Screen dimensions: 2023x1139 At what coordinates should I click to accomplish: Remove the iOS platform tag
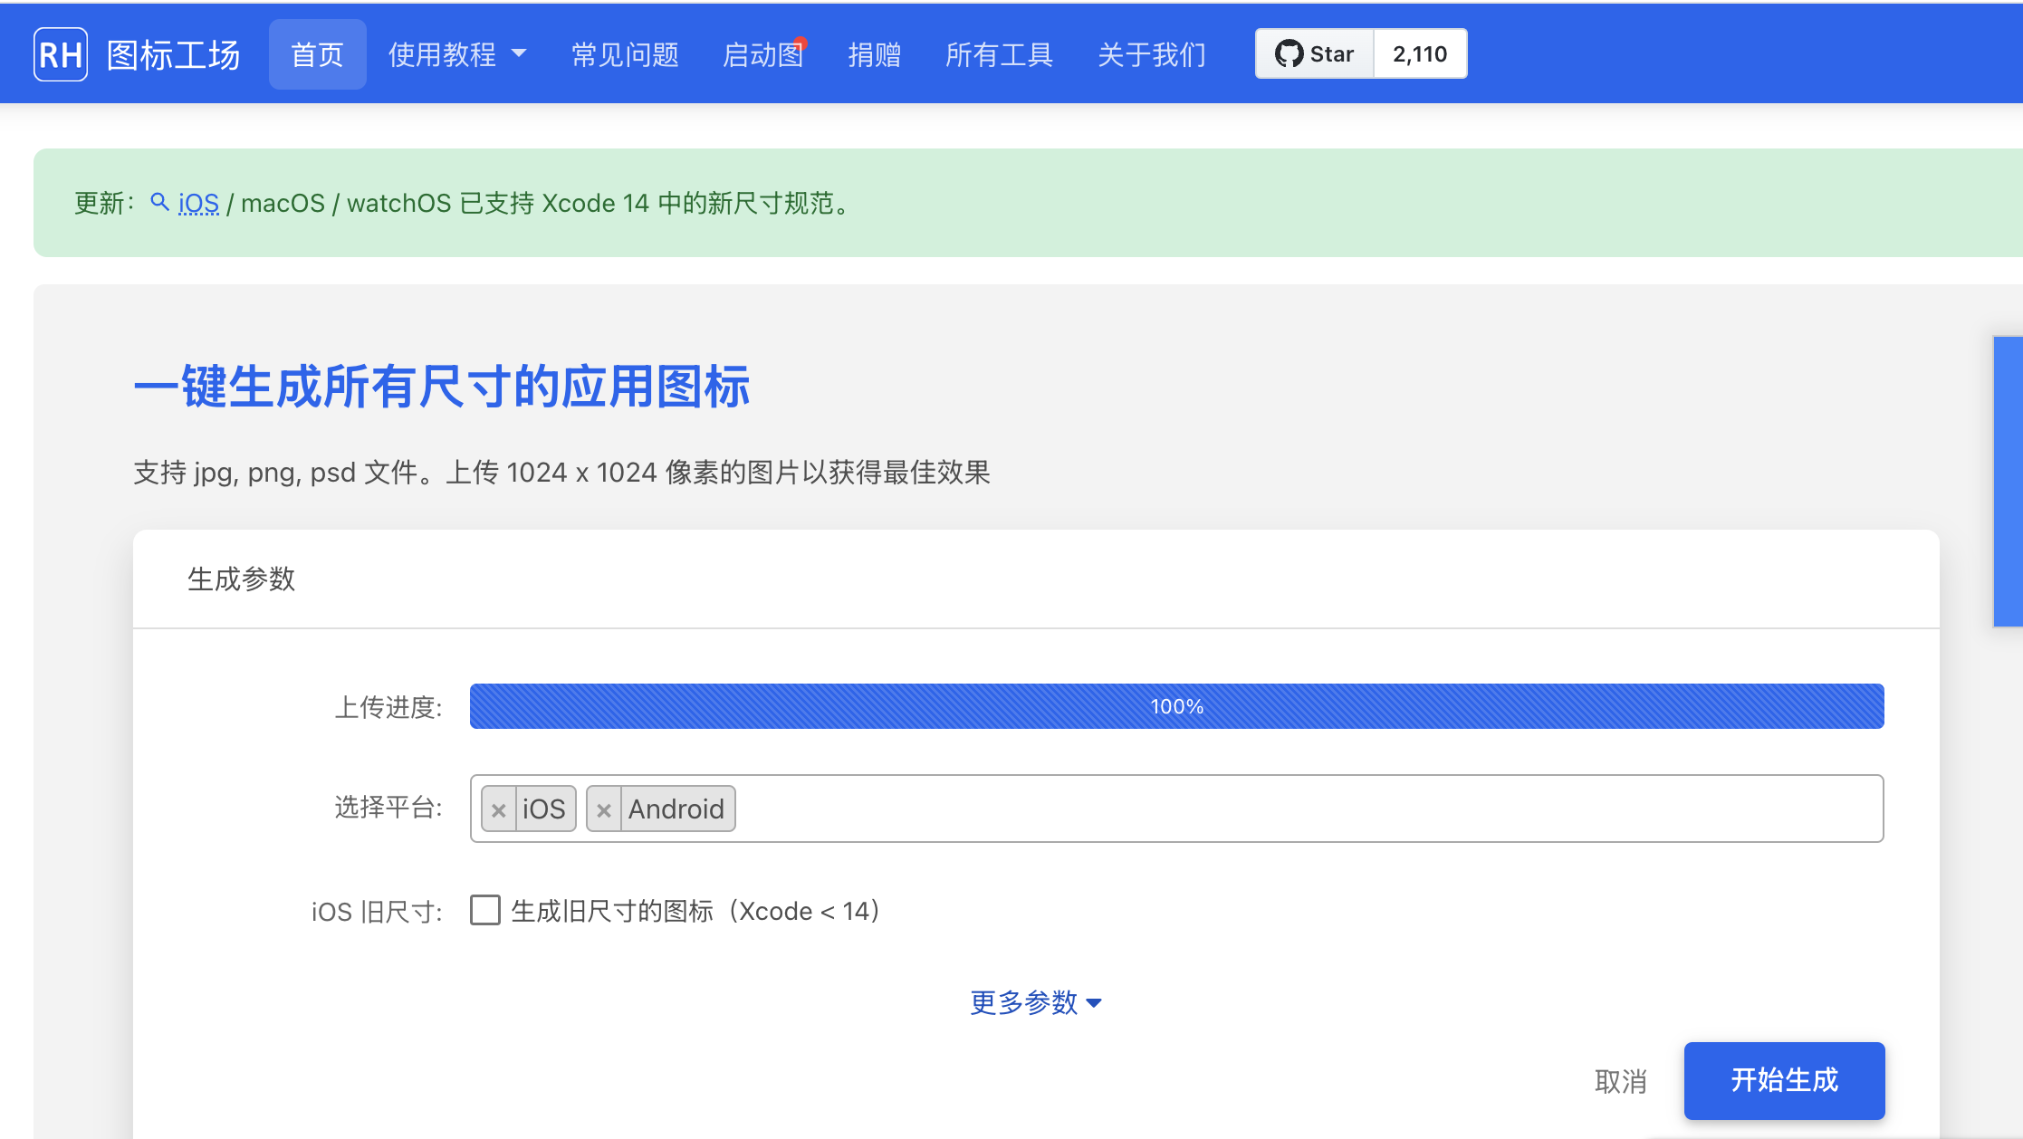498,809
